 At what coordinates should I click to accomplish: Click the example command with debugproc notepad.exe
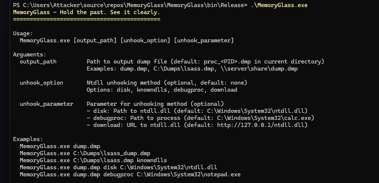click(130, 174)
